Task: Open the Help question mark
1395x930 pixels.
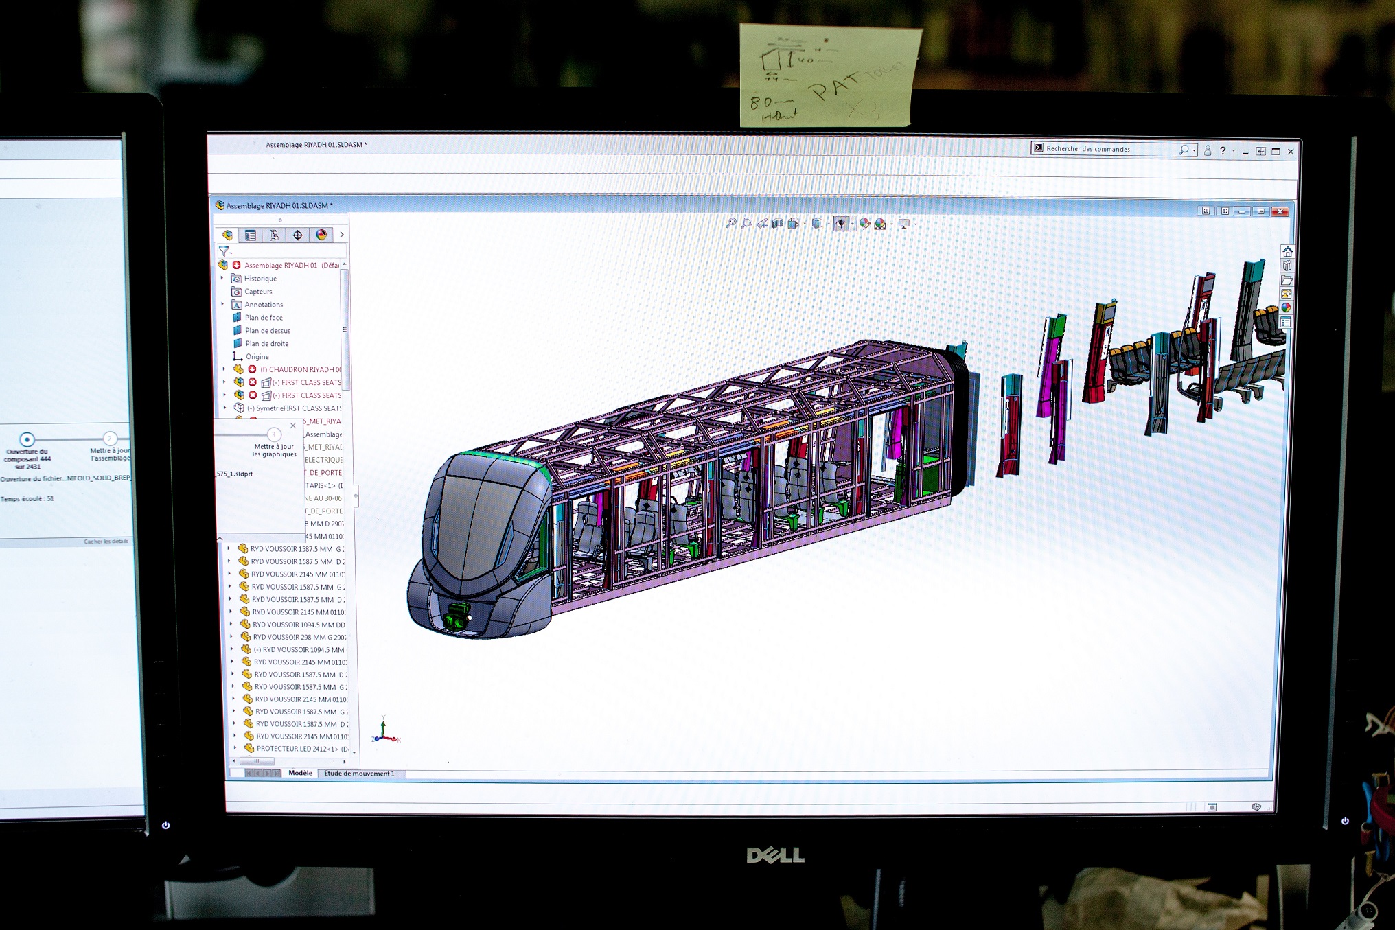Action: click(1223, 151)
